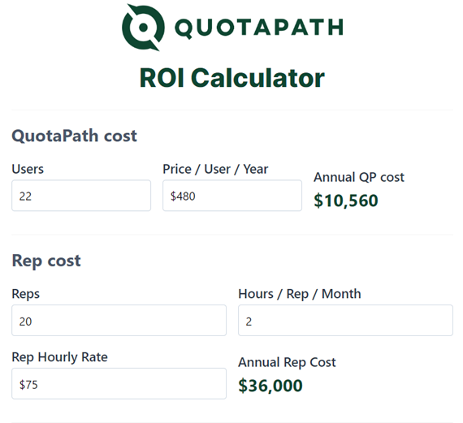Screen dimensions: 463x423
Task: Click the QuotaPath circular target logo icon
Action: [143, 28]
